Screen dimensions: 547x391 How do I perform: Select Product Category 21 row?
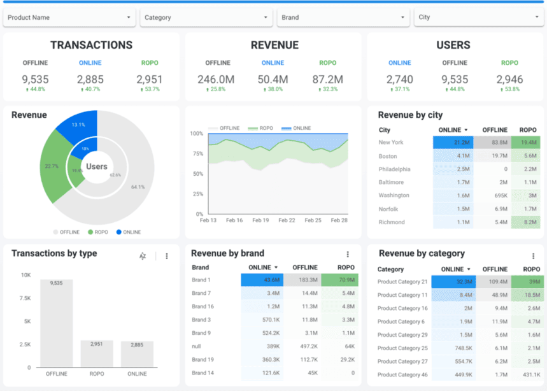(x=460, y=282)
